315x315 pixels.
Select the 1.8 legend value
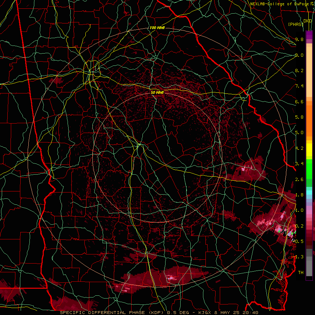point(299,195)
